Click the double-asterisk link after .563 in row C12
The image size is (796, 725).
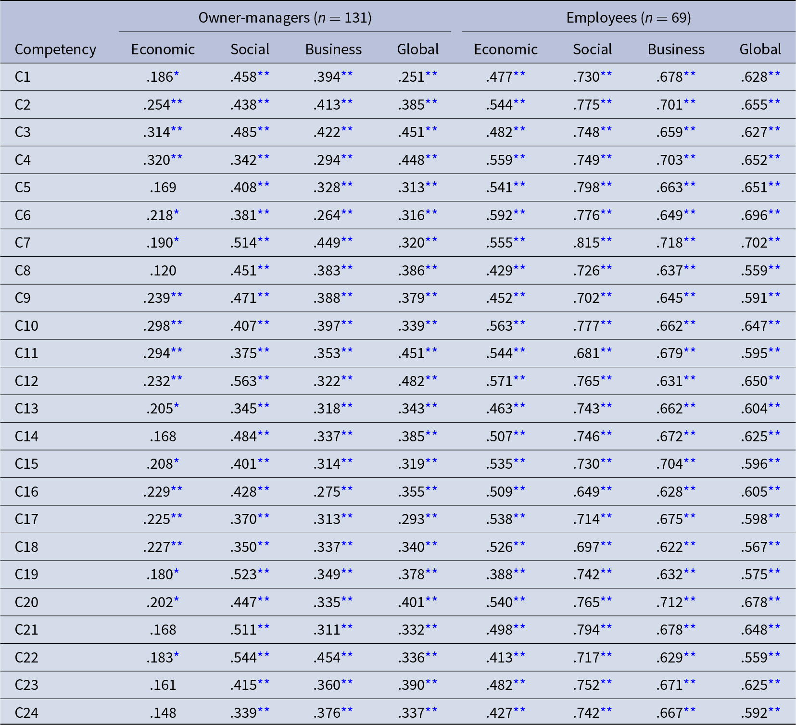[264, 378]
